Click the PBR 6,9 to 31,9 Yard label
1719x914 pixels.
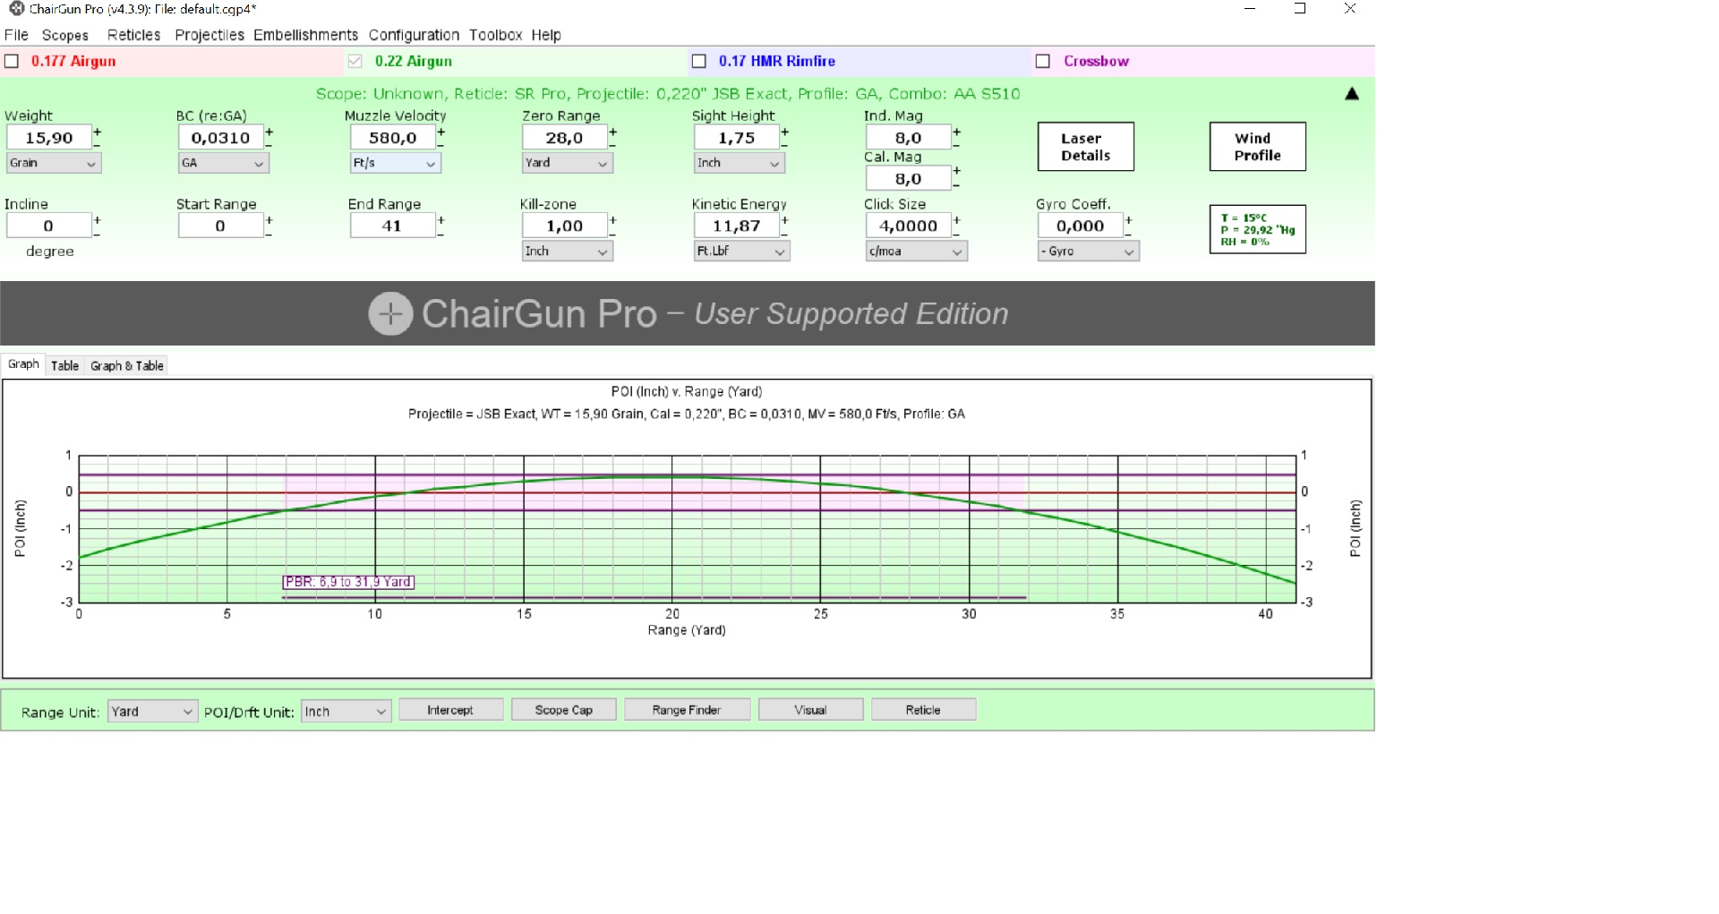point(348,582)
